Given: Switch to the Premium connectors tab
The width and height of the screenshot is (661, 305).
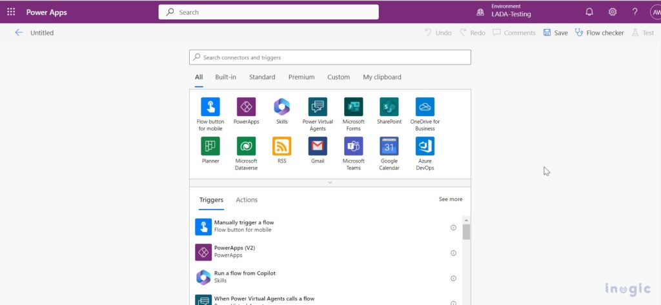Looking at the screenshot, I should 301,77.
